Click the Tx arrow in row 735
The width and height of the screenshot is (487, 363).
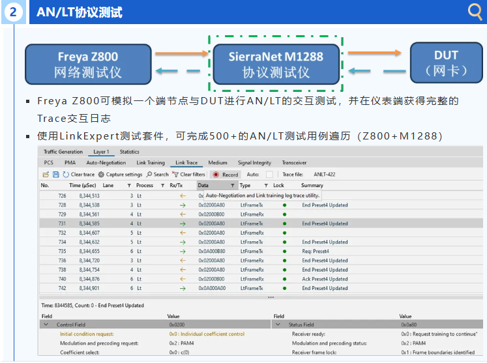click(x=183, y=251)
